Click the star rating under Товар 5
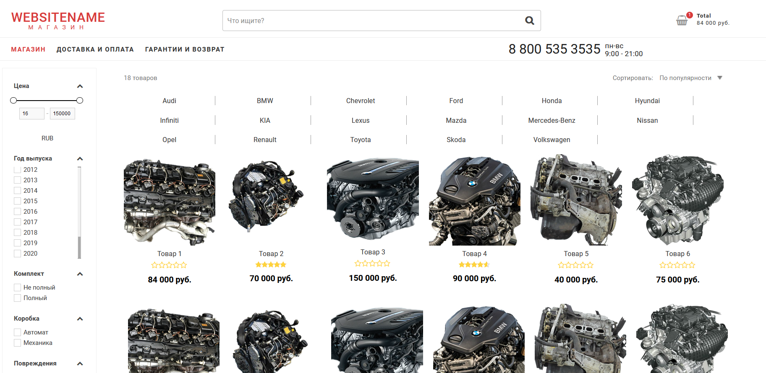Viewport: 766px width, 373px height. pyautogui.click(x=575, y=265)
